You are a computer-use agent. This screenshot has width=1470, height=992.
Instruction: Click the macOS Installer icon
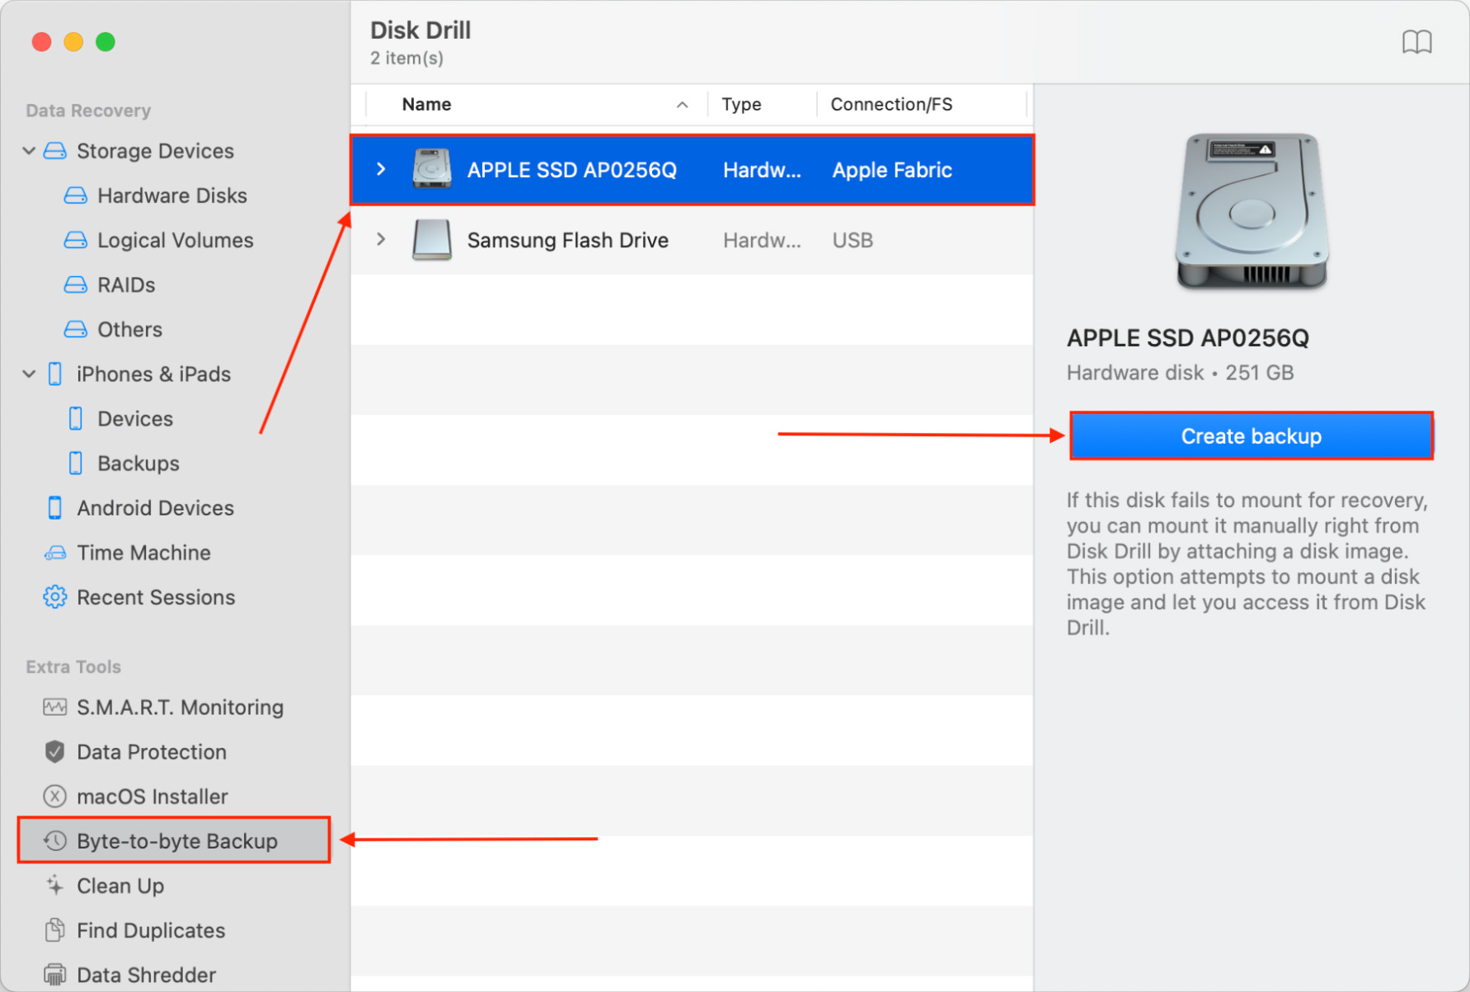54,796
